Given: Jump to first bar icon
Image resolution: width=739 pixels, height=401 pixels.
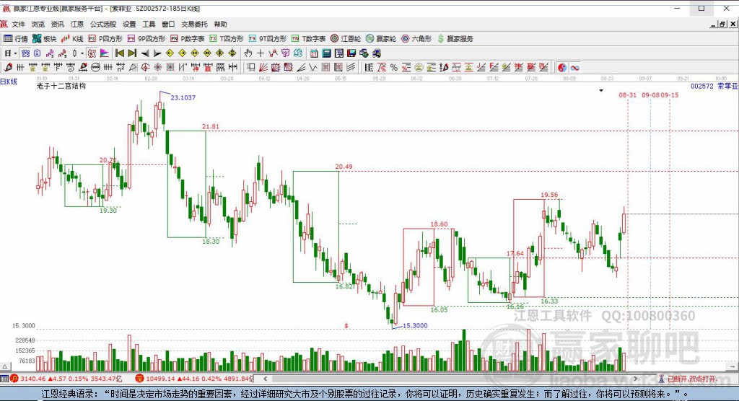Looking at the screenshot, I should click(120, 53).
